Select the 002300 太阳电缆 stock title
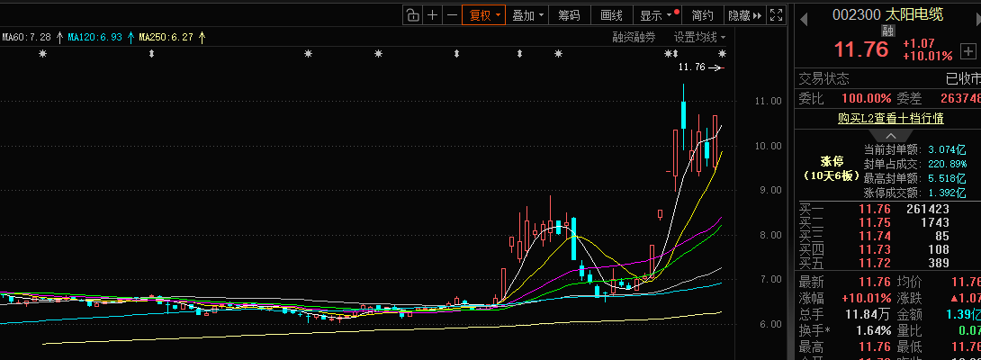 pos(887,13)
